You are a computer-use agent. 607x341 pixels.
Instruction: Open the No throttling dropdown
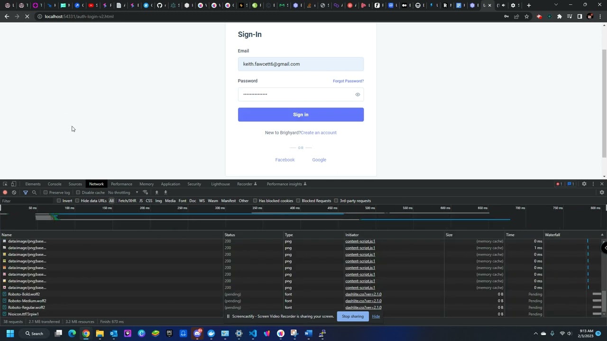pyautogui.click(x=123, y=192)
